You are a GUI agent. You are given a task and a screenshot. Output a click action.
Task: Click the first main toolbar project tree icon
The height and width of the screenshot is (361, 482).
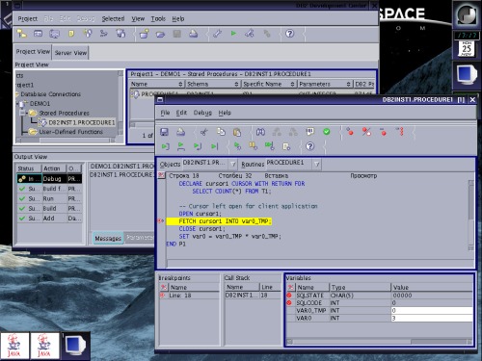(21, 33)
